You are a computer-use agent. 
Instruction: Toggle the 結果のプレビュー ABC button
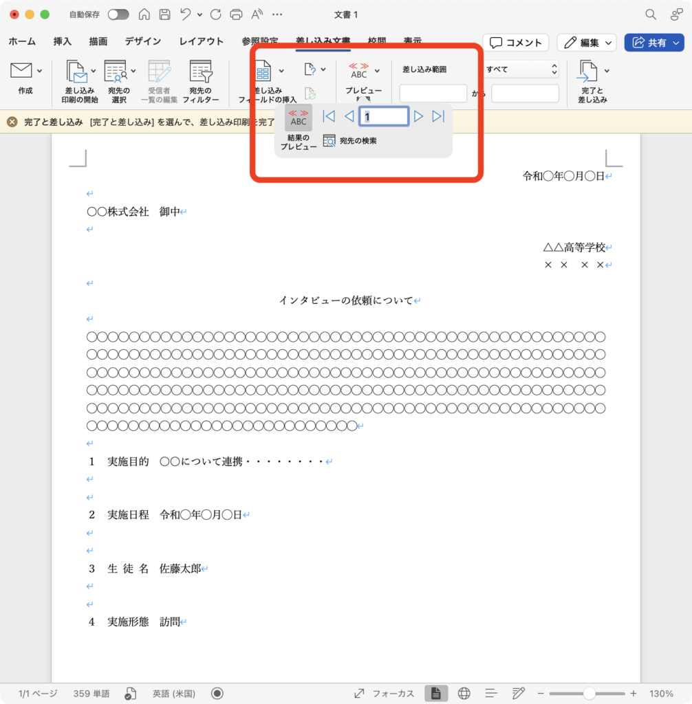299,118
